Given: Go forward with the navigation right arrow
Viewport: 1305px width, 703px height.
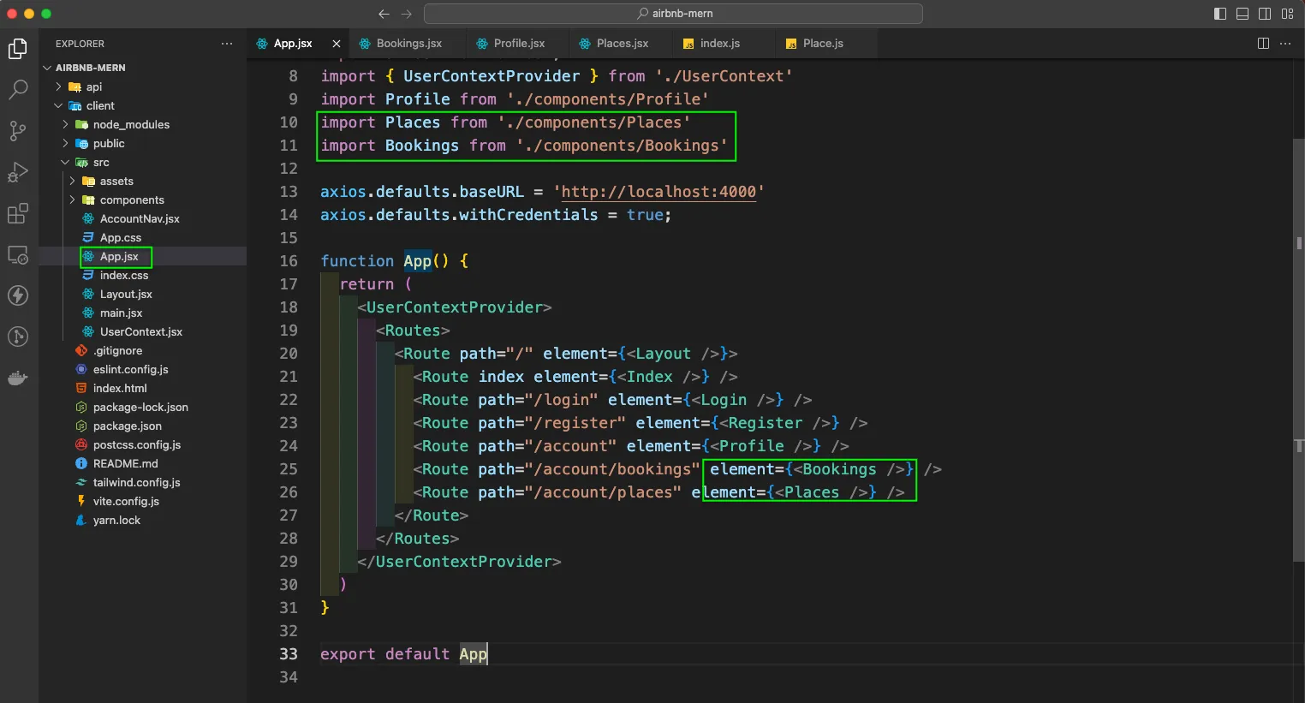Looking at the screenshot, I should (407, 14).
